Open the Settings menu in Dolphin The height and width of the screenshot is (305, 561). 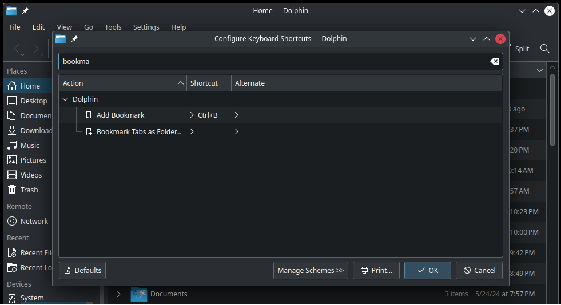tap(146, 27)
